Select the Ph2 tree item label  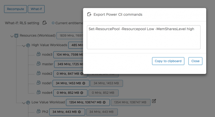45,112
